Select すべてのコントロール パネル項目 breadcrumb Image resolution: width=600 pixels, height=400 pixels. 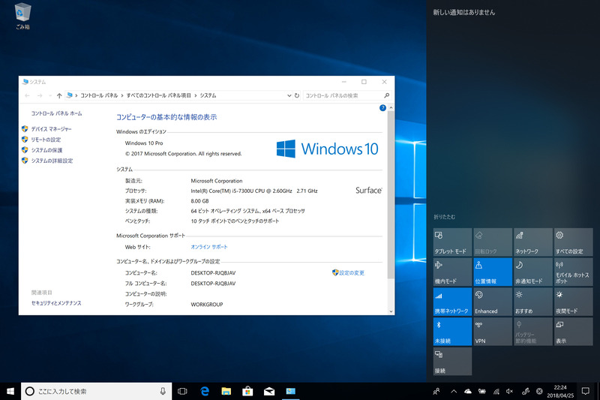(x=159, y=96)
